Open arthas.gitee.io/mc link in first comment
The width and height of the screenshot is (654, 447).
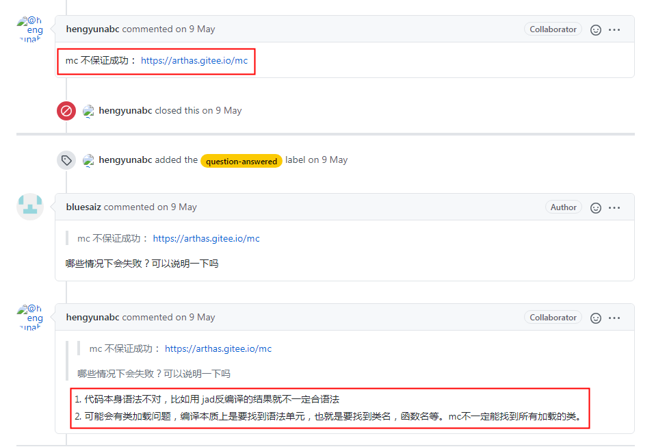click(x=194, y=60)
